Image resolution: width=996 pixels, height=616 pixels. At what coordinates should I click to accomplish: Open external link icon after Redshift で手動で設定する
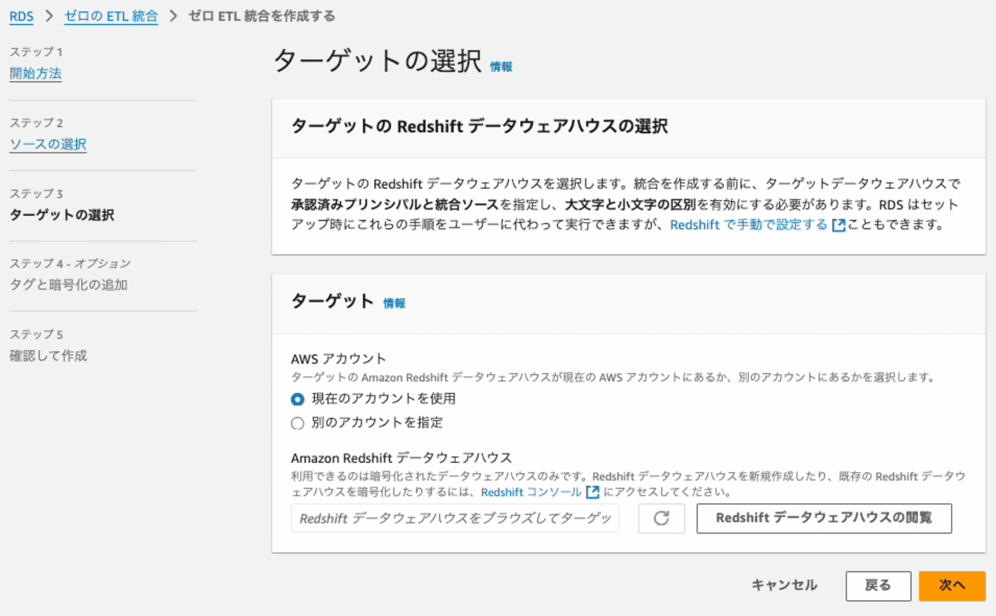tap(839, 225)
